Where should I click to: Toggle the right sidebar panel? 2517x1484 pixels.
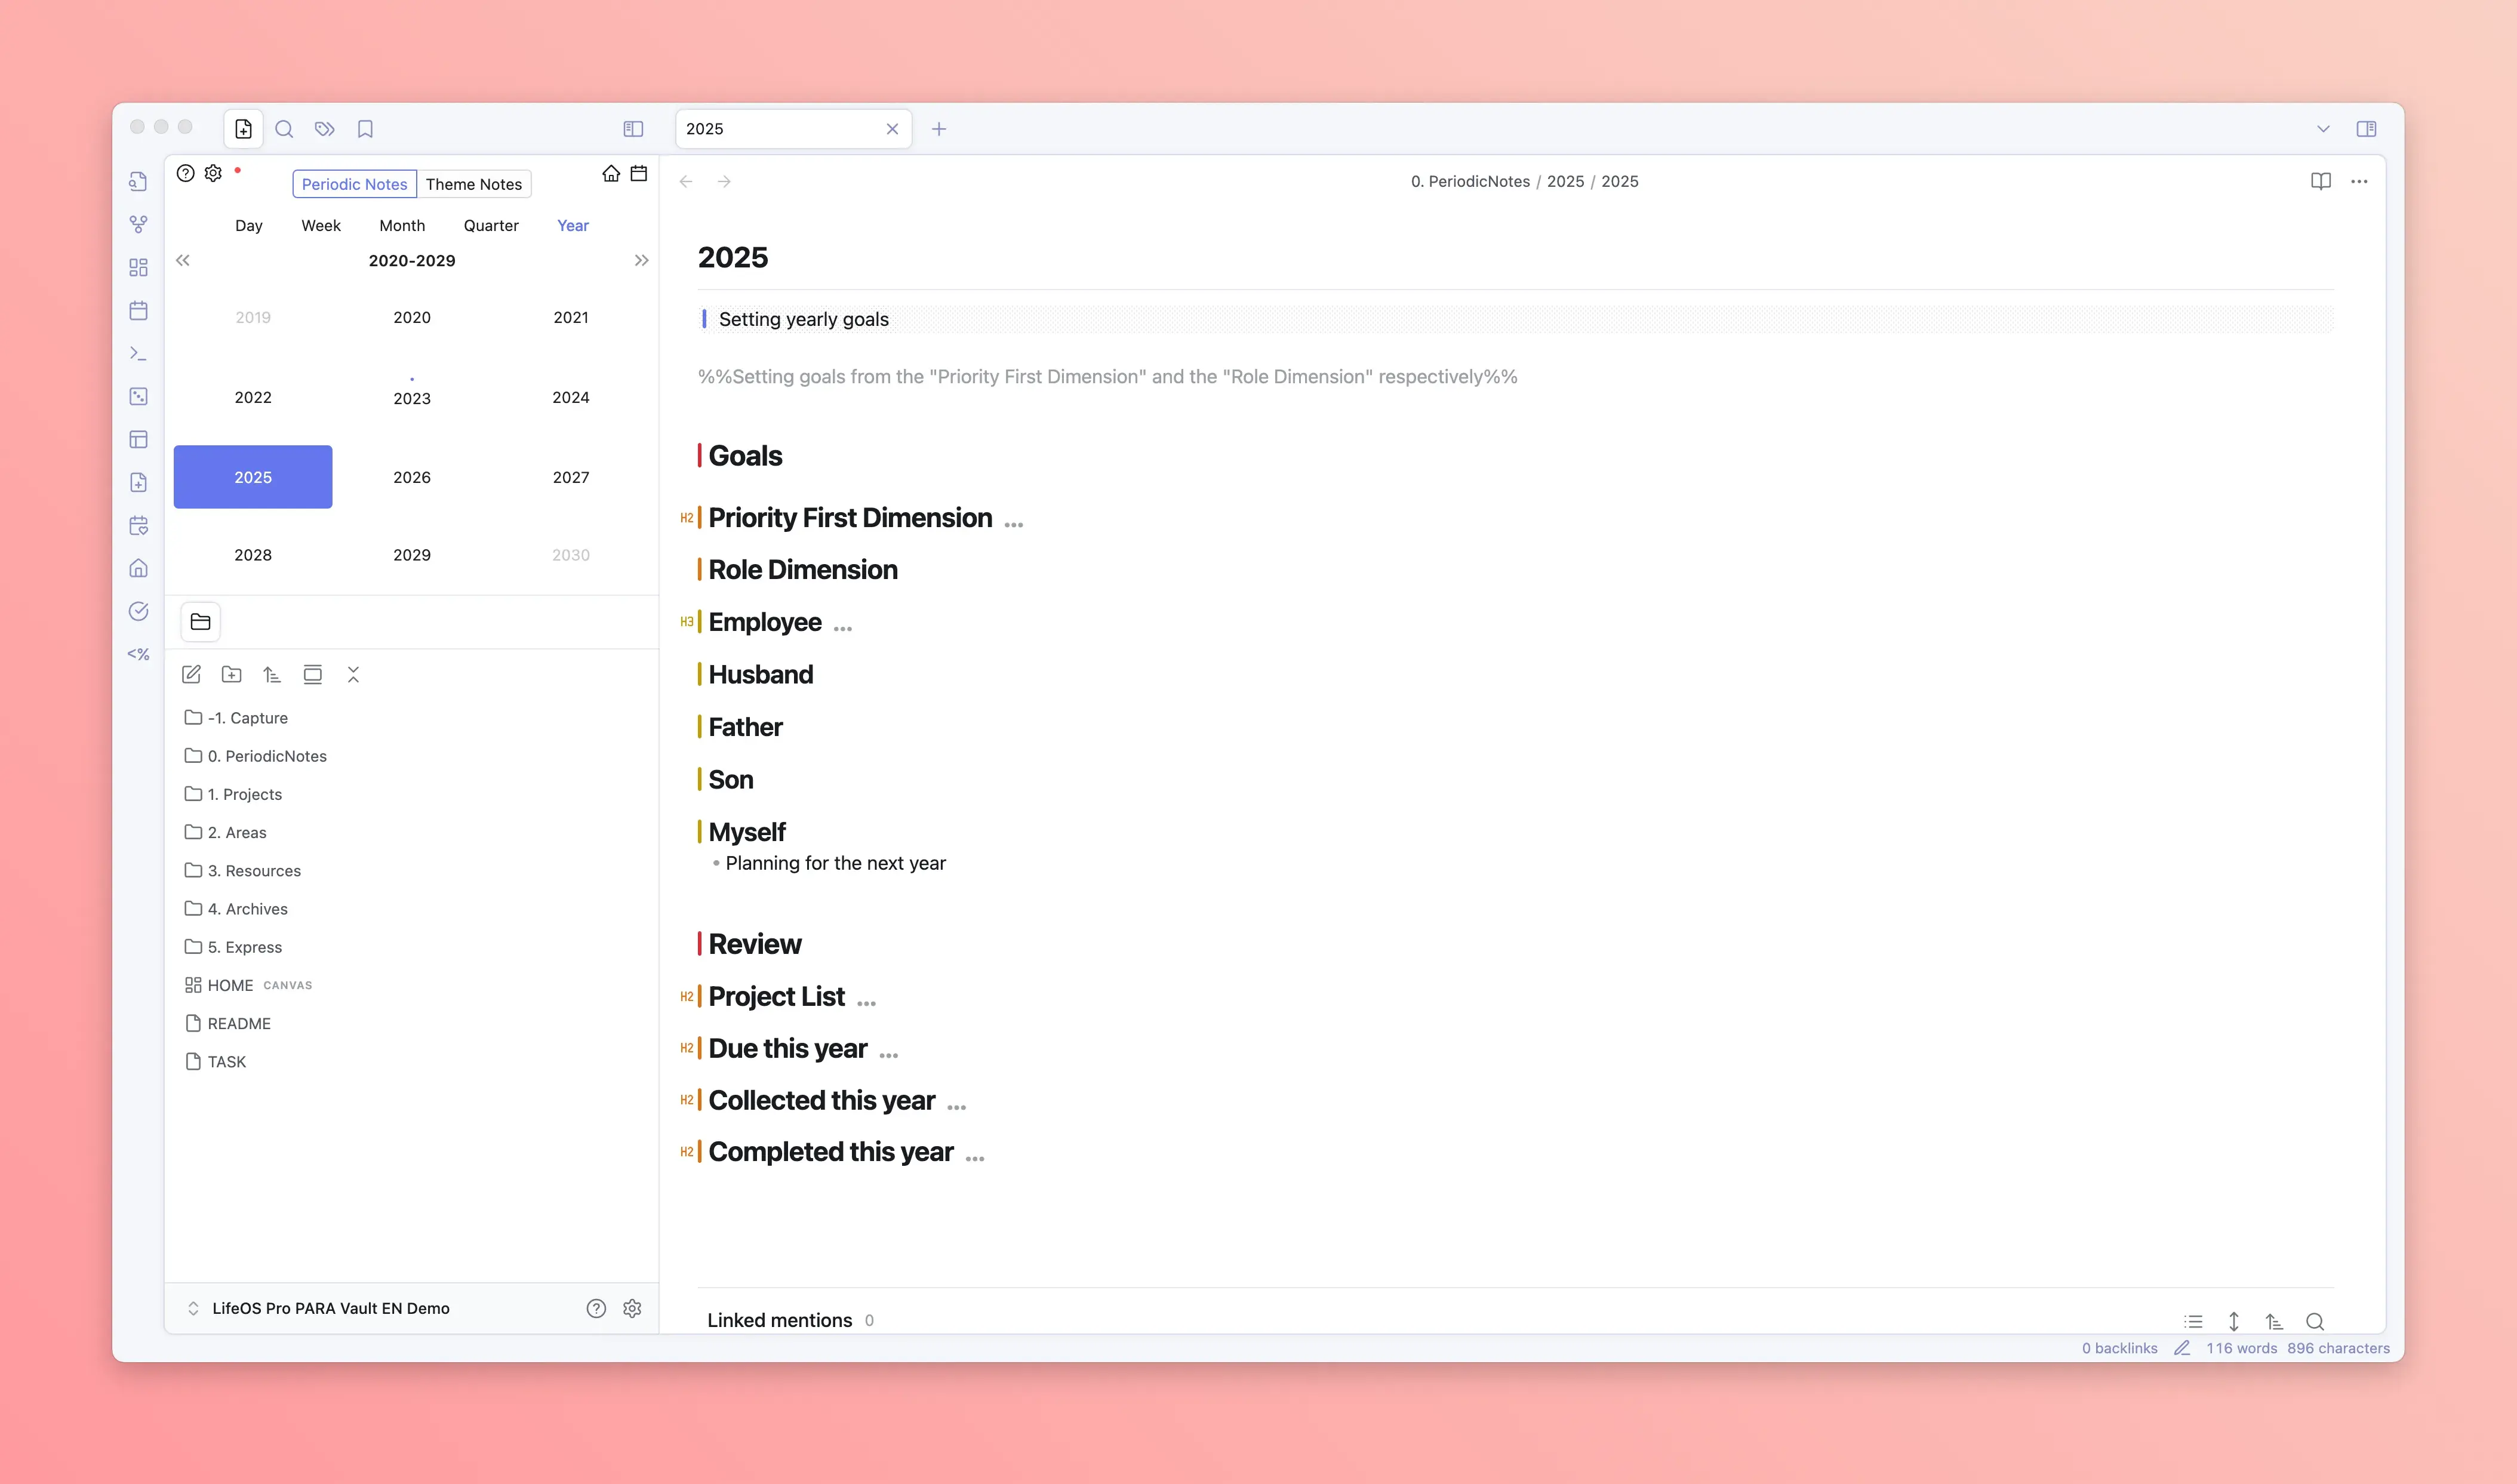2366,129
